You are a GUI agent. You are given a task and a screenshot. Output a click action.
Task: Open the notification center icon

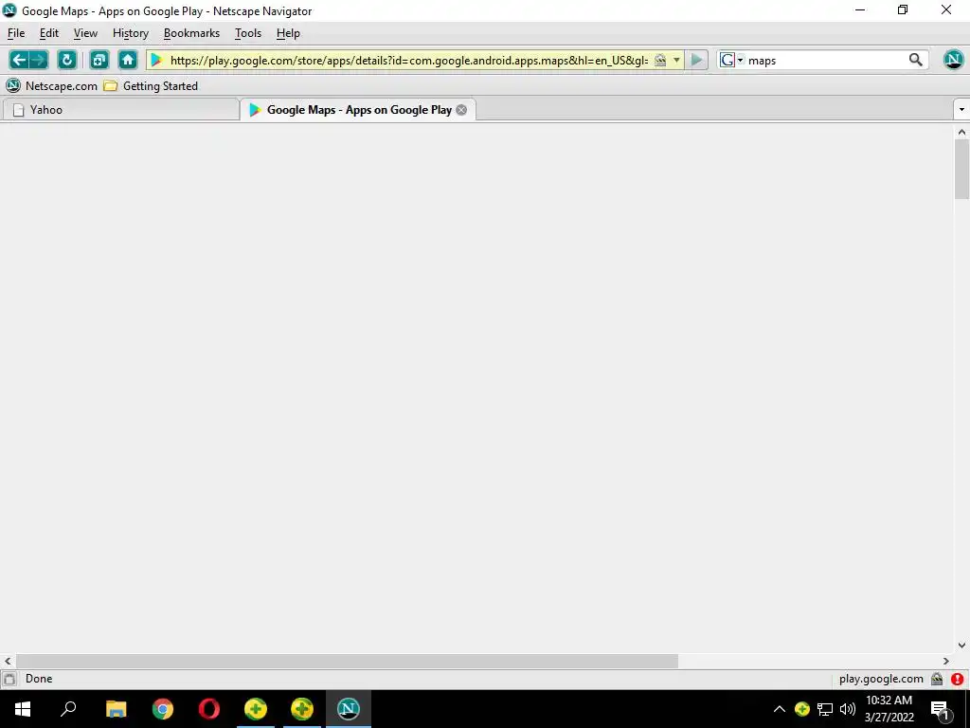[x=940, y=709]
